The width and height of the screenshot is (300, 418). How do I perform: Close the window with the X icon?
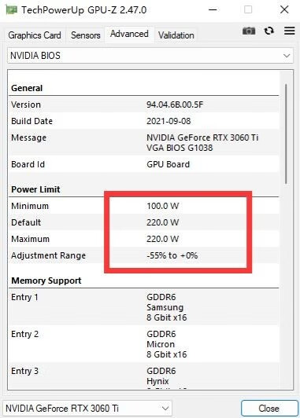[284, 10]
